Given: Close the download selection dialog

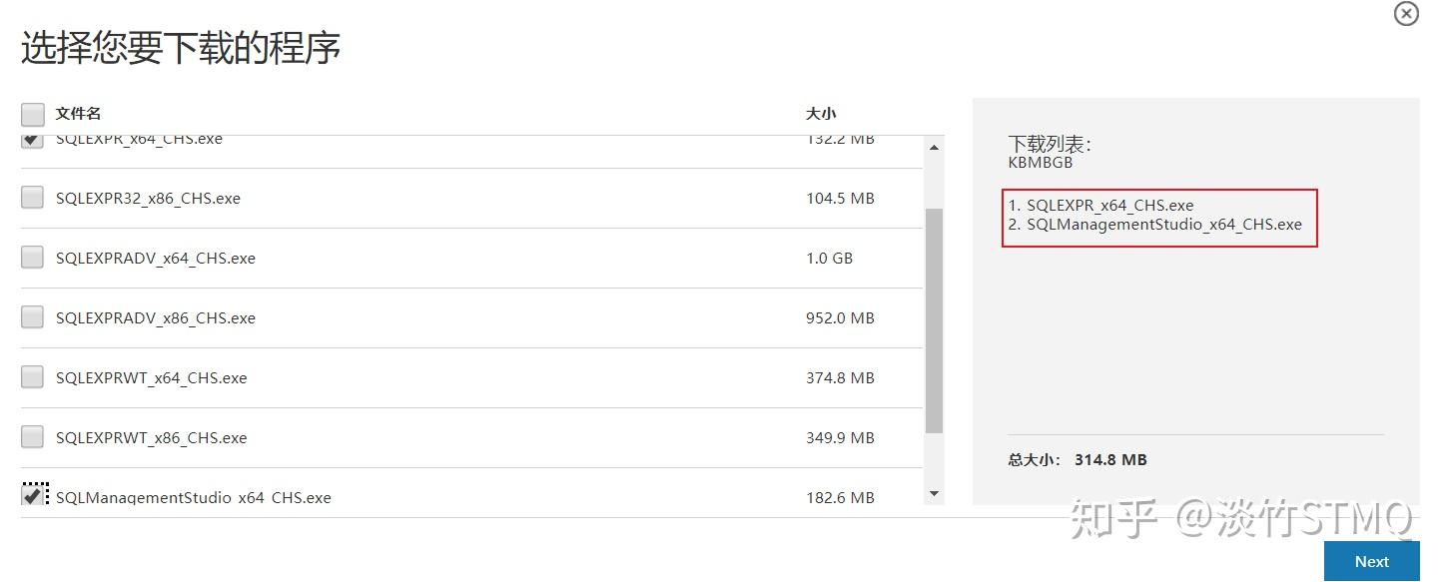Looking at the screenshot, I should click(x=1406, y=14).
